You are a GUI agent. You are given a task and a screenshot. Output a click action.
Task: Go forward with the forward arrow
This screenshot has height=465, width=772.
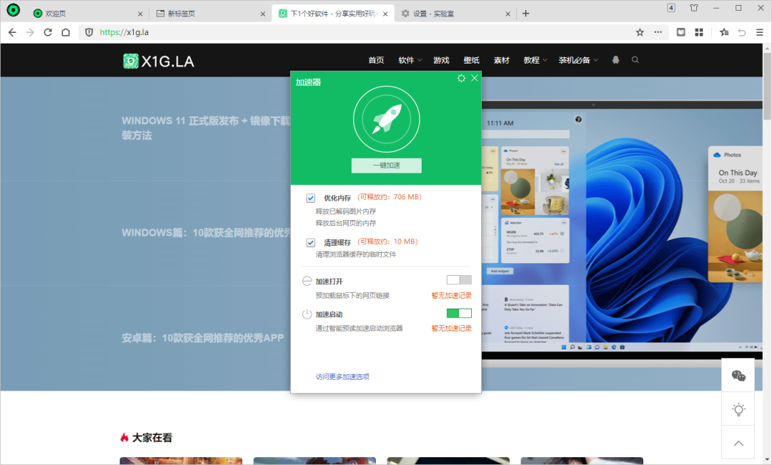tap(30, 32)
